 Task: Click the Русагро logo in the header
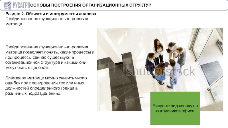(x=17, y=5)
